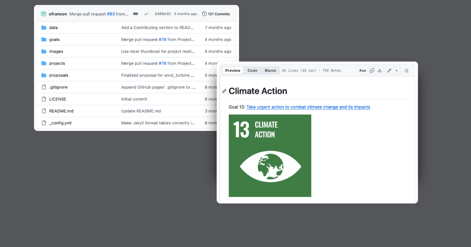Click the README.md file icon
Screen dimensions: 471x247
(44, 111)
